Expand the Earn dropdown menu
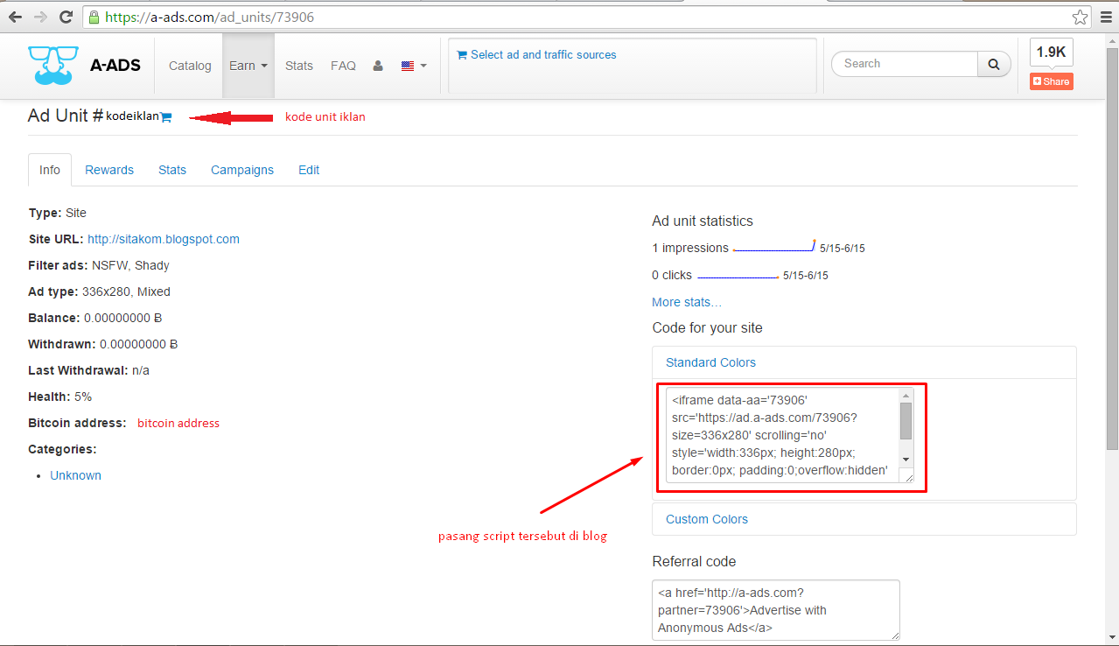This screenshot has height=646, width=1119. click(248, 66)
